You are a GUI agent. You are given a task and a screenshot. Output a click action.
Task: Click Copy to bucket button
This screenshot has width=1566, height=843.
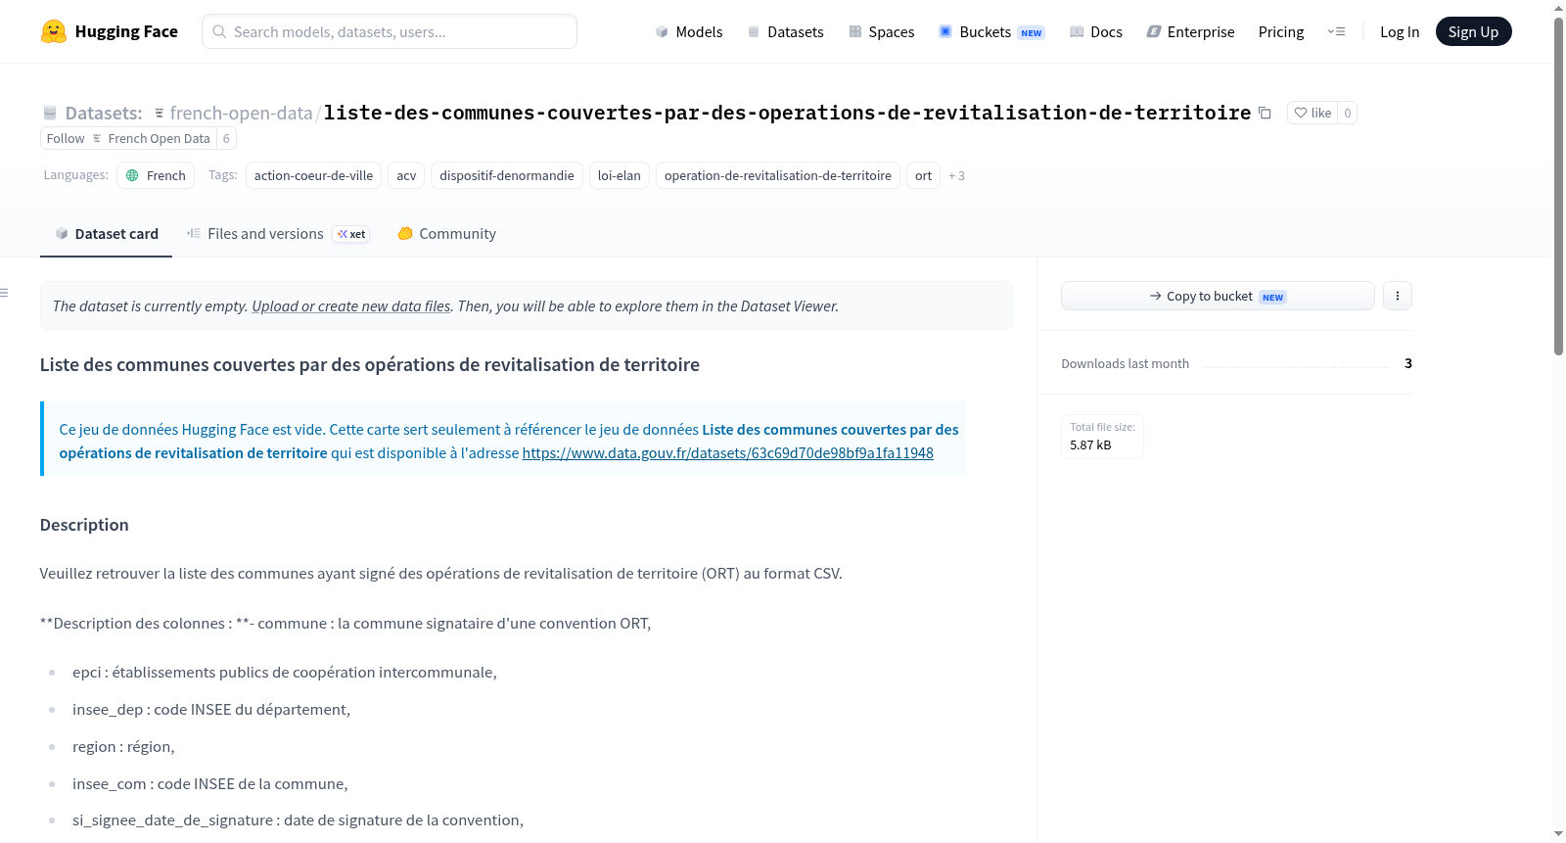pyautogui.click(x=1218, y=296)
